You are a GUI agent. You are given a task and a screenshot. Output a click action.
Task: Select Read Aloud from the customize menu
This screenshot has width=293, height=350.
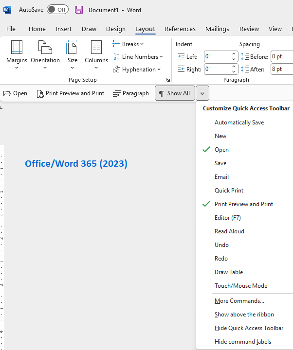229,231
